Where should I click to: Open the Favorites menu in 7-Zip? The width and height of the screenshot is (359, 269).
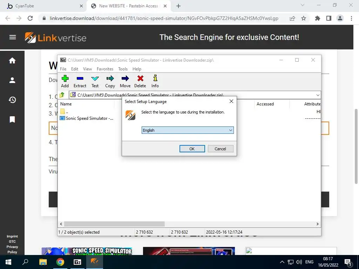(x=105, y=69)
